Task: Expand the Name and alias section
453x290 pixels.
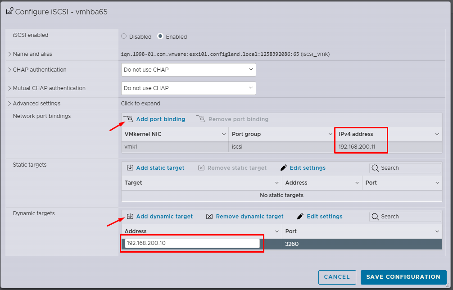Action: (x=9, y=54)
